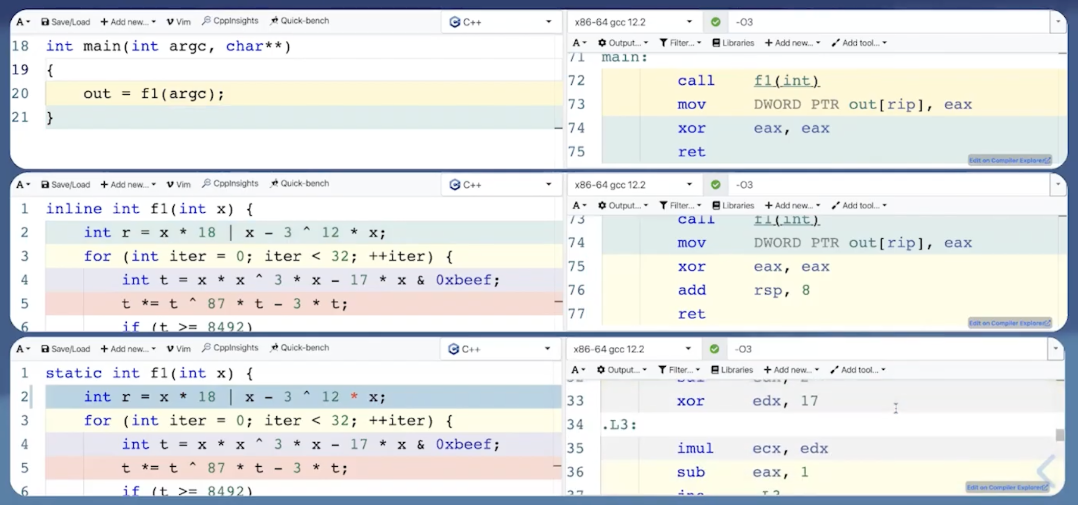Open the Add tool menu in bottom compiler pane
The width and height of the screenshot is (1078, 505).
(x=859, y=369)
